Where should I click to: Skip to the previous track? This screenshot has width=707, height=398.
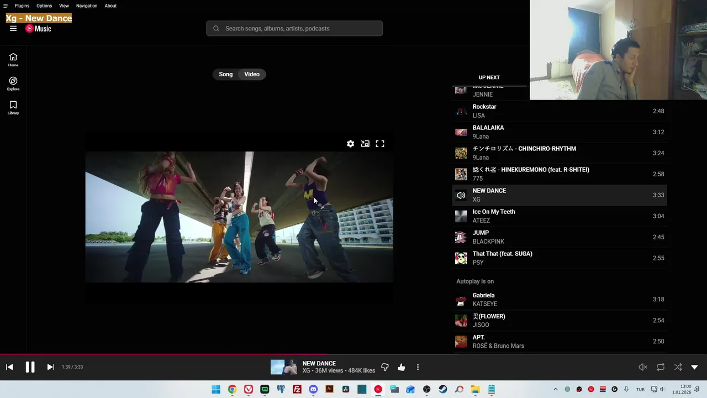pos(9,367)
